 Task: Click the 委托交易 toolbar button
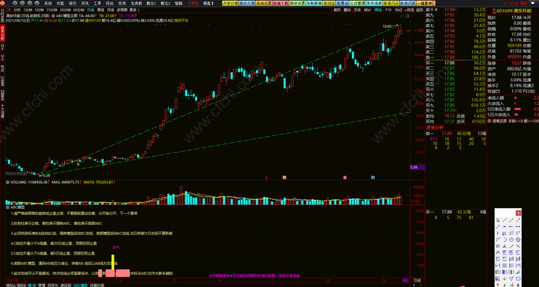247,3
